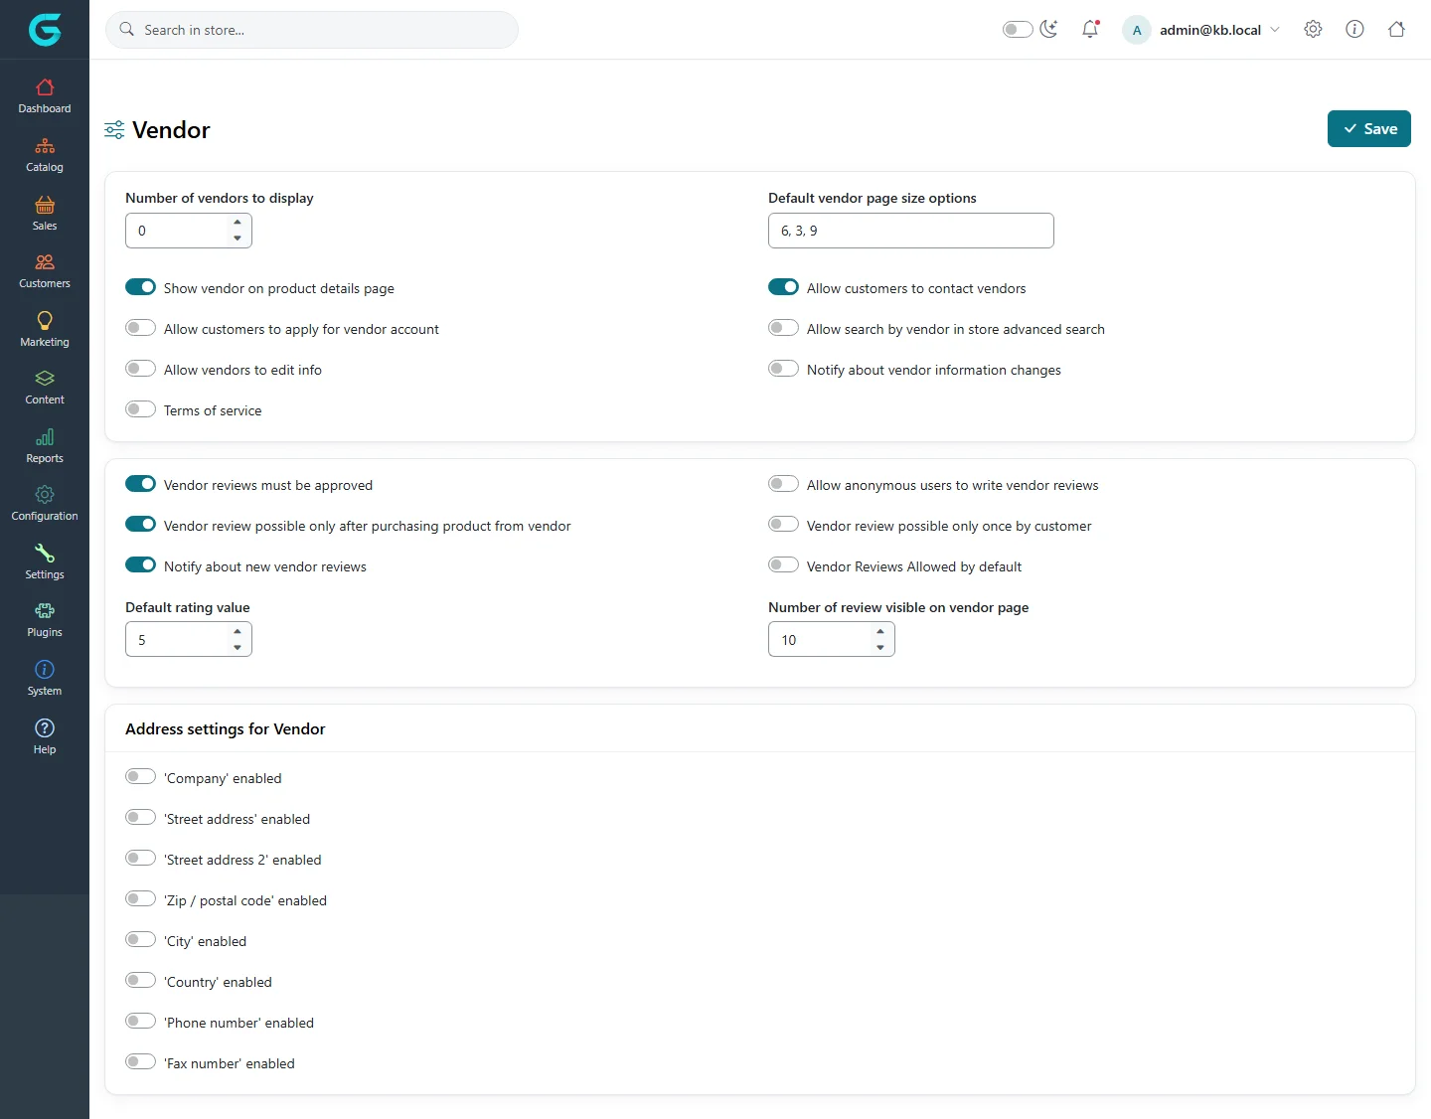Open the Sales basket icon

click(x=45, y=205)
